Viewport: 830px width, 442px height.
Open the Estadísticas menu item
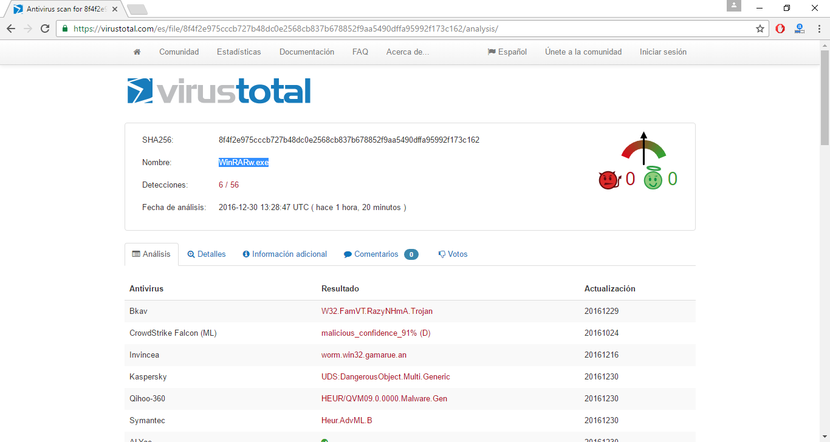click(x=239, y=52)
